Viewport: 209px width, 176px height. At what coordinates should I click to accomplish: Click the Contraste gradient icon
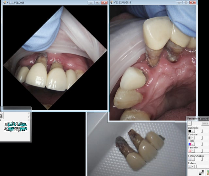(x=190, y=138)
